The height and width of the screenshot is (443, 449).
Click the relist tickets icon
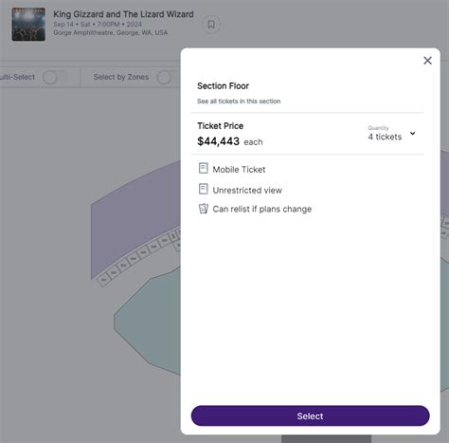[x=204, y=209]
